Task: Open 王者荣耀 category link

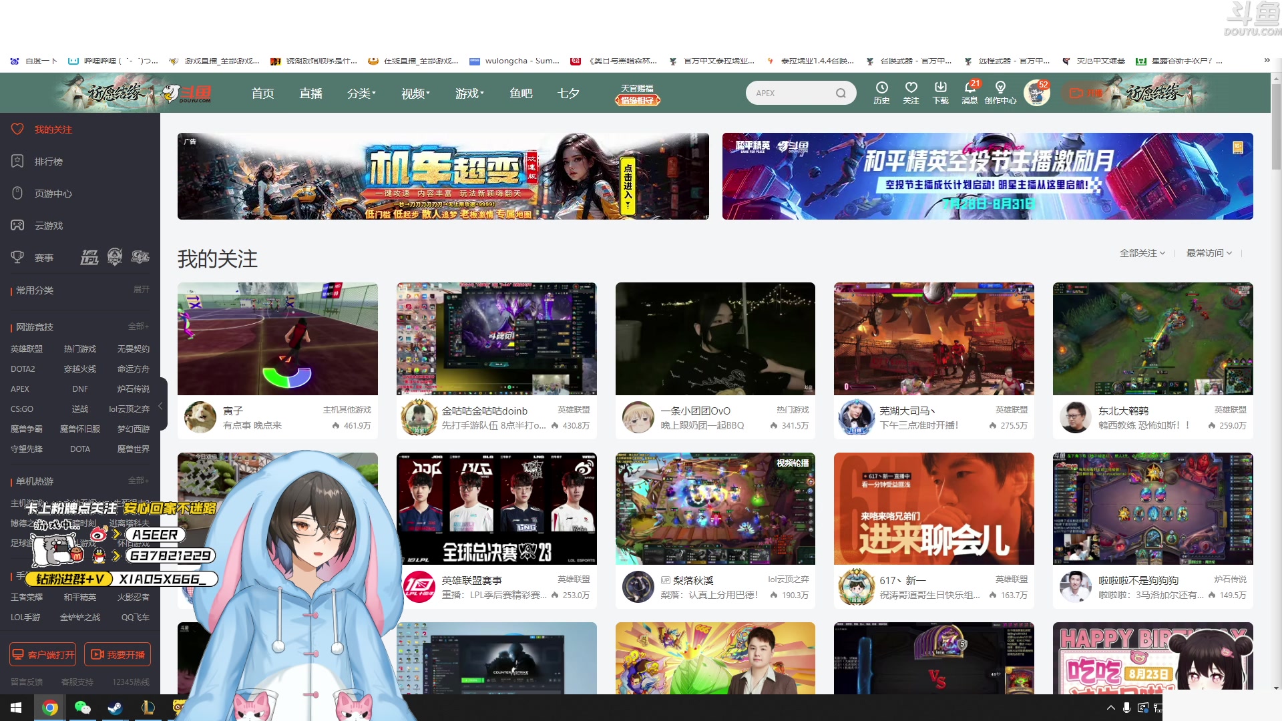Action: coord(27,597)
